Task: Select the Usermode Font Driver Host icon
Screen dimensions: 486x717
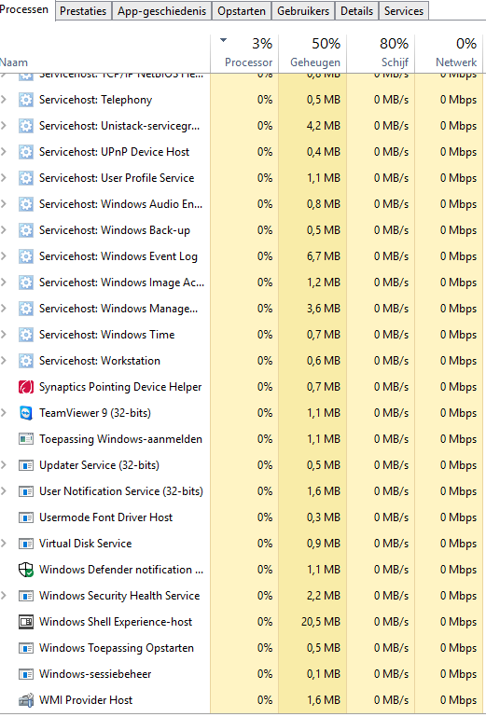Action: (26, 517)
